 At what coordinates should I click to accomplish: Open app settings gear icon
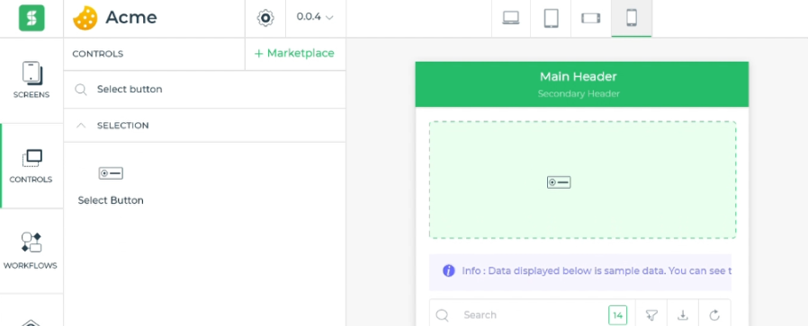265,19
